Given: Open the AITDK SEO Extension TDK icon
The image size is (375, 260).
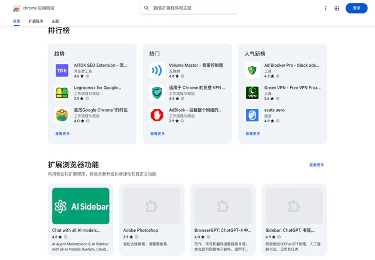Looking at the screenshot, I should [62, 70].
